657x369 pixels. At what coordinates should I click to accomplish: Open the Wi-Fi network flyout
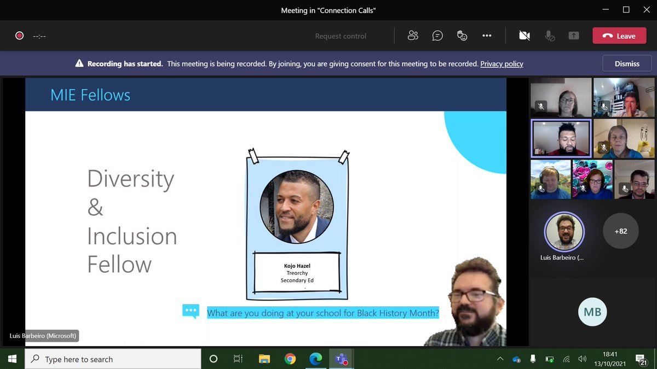pos(566,359)
